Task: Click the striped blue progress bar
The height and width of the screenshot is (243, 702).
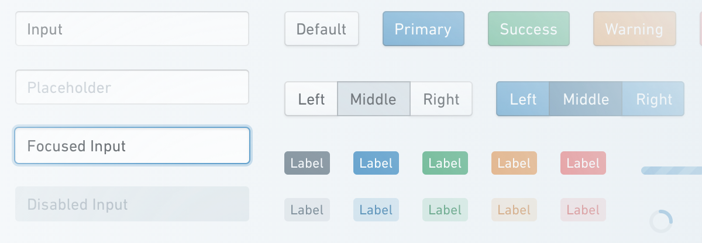Action: tap(672, 171)
